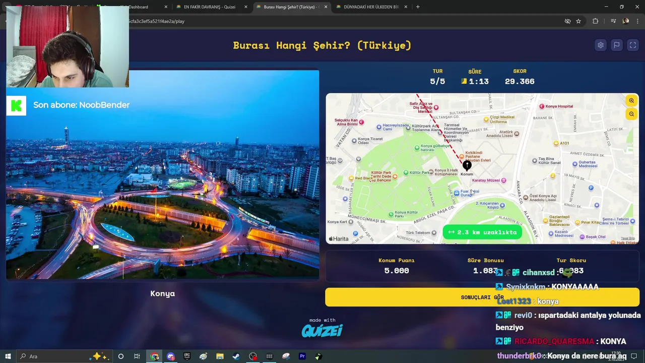The image size is (645, 363).
Task: Open Epic Games Launcher from taskbar
Action: click(187, 356)
